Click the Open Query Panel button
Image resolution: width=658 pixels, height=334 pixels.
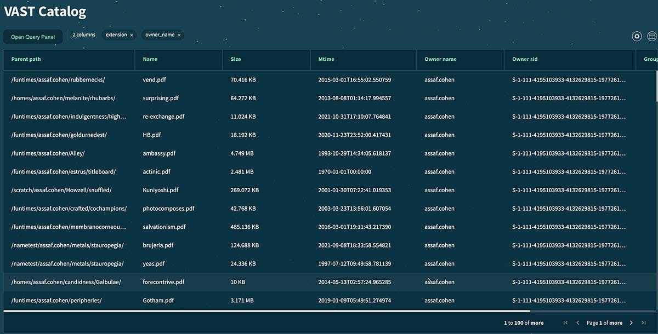tap(32, 36)
